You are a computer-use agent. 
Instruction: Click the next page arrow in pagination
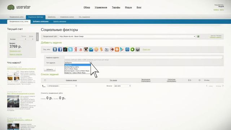coord(223,86)
